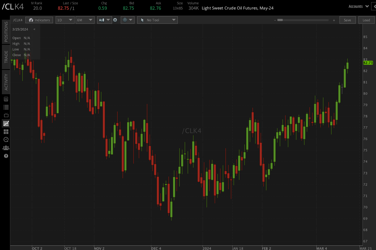Open the list view sidebar icon

pos(6,107)
